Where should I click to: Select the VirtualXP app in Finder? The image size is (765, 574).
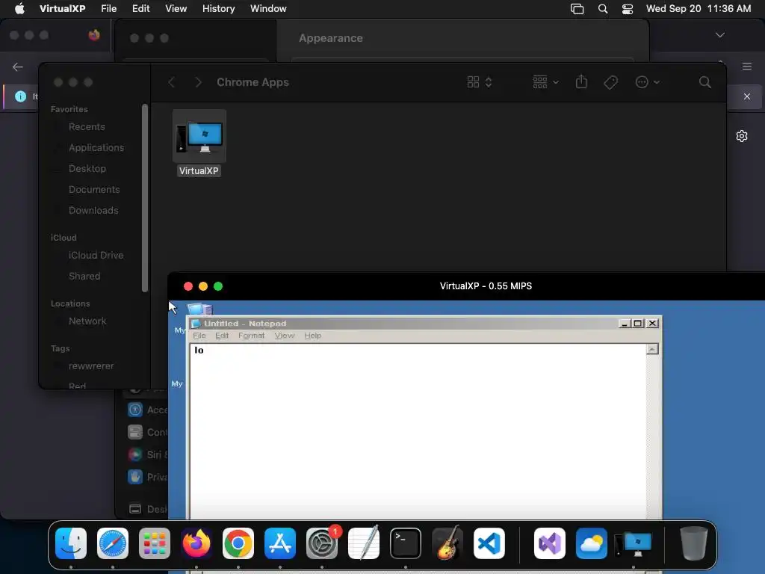(x=199, y=143)
